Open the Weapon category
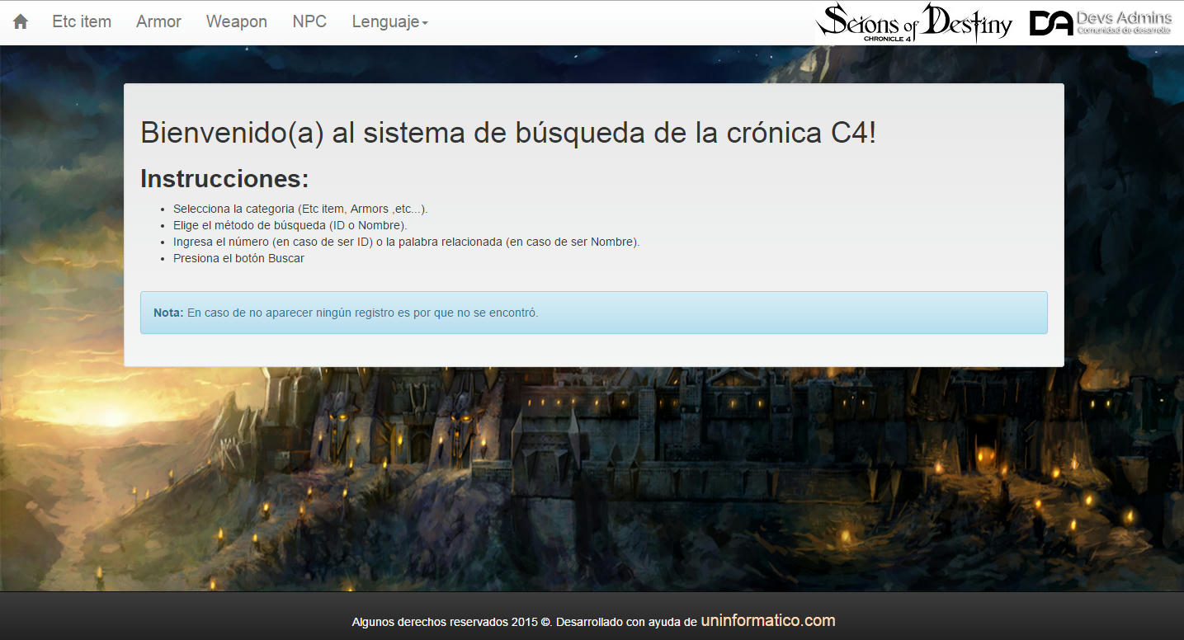 237,22
